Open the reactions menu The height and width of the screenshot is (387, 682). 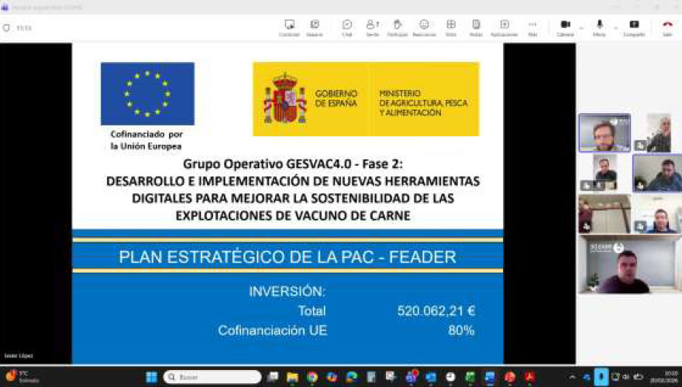(x=424, y=27)
